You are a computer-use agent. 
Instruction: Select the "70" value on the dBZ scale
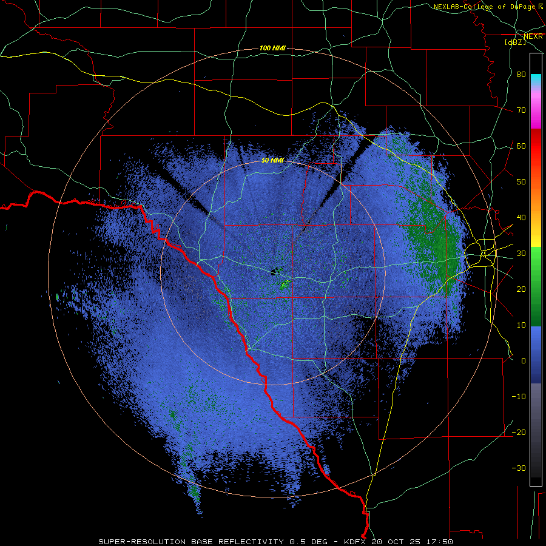click(x=521, y=110)
